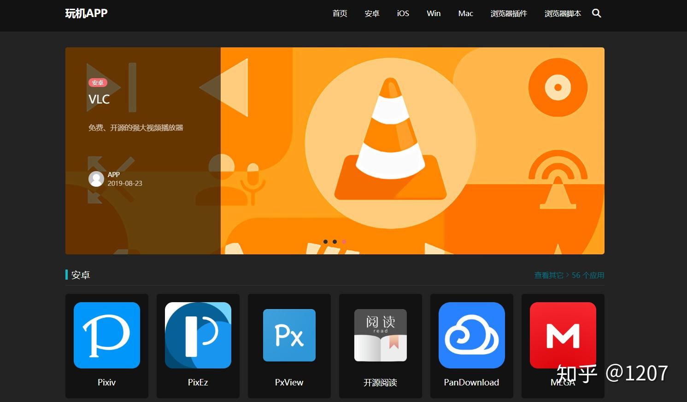The image size is (687, 402).
Task: Open the iOS navigation item
Action: point(403,13)
